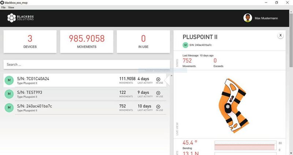The image size is (293, 155).
Task: Open the View menu
Action: pyautogui.click(x=11, y=7)
